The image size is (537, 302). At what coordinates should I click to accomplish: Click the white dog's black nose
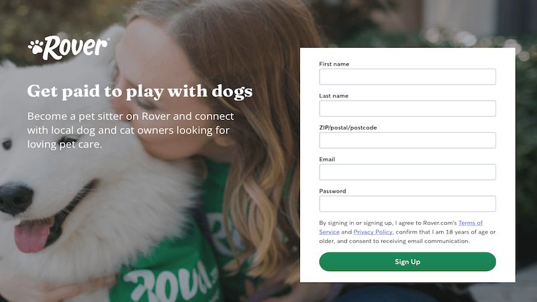tap(15, 199)
